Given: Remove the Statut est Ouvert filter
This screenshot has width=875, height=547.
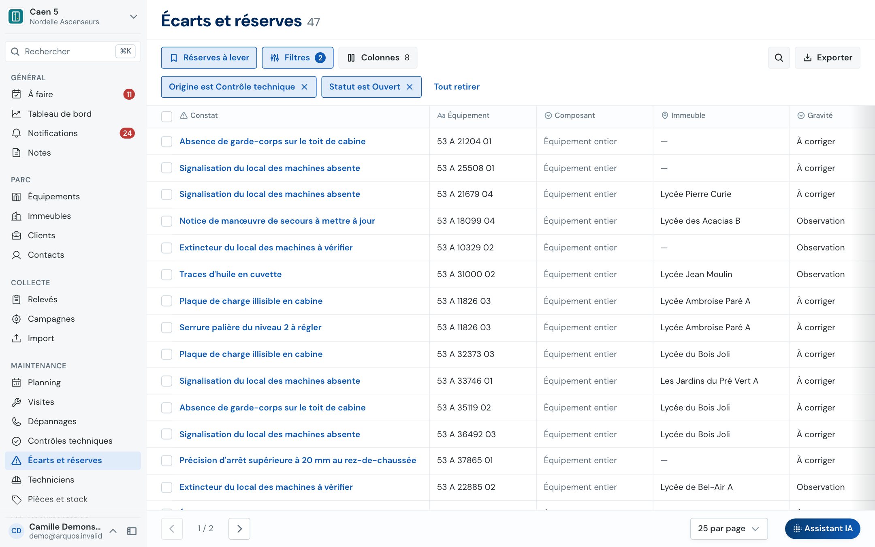Looking at the screenshot, I should [x=410, y=87].
